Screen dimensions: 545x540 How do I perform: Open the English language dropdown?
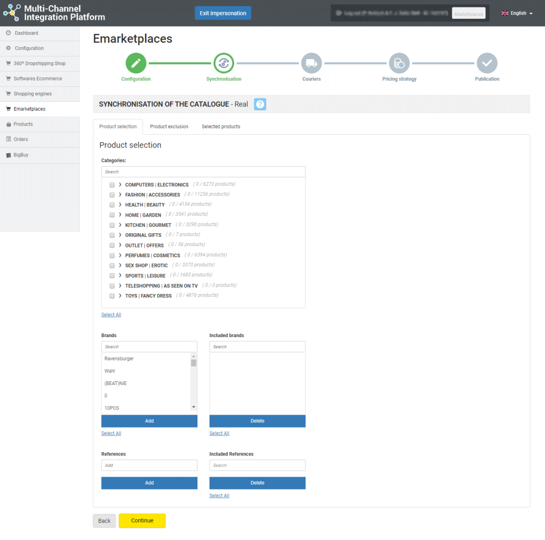click(x=517, y=13)
